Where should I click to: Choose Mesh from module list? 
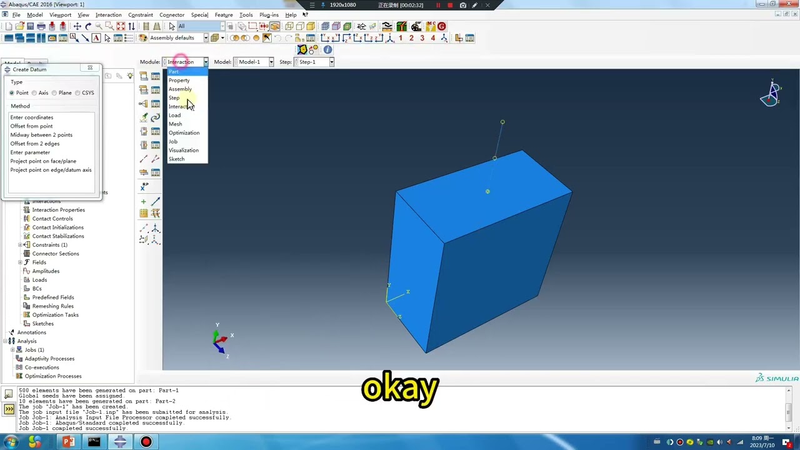click(175, 124)
